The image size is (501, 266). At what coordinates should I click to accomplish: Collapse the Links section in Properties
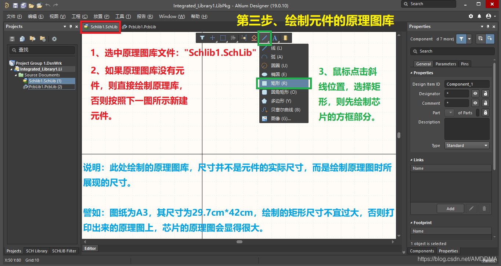(411, 160)
